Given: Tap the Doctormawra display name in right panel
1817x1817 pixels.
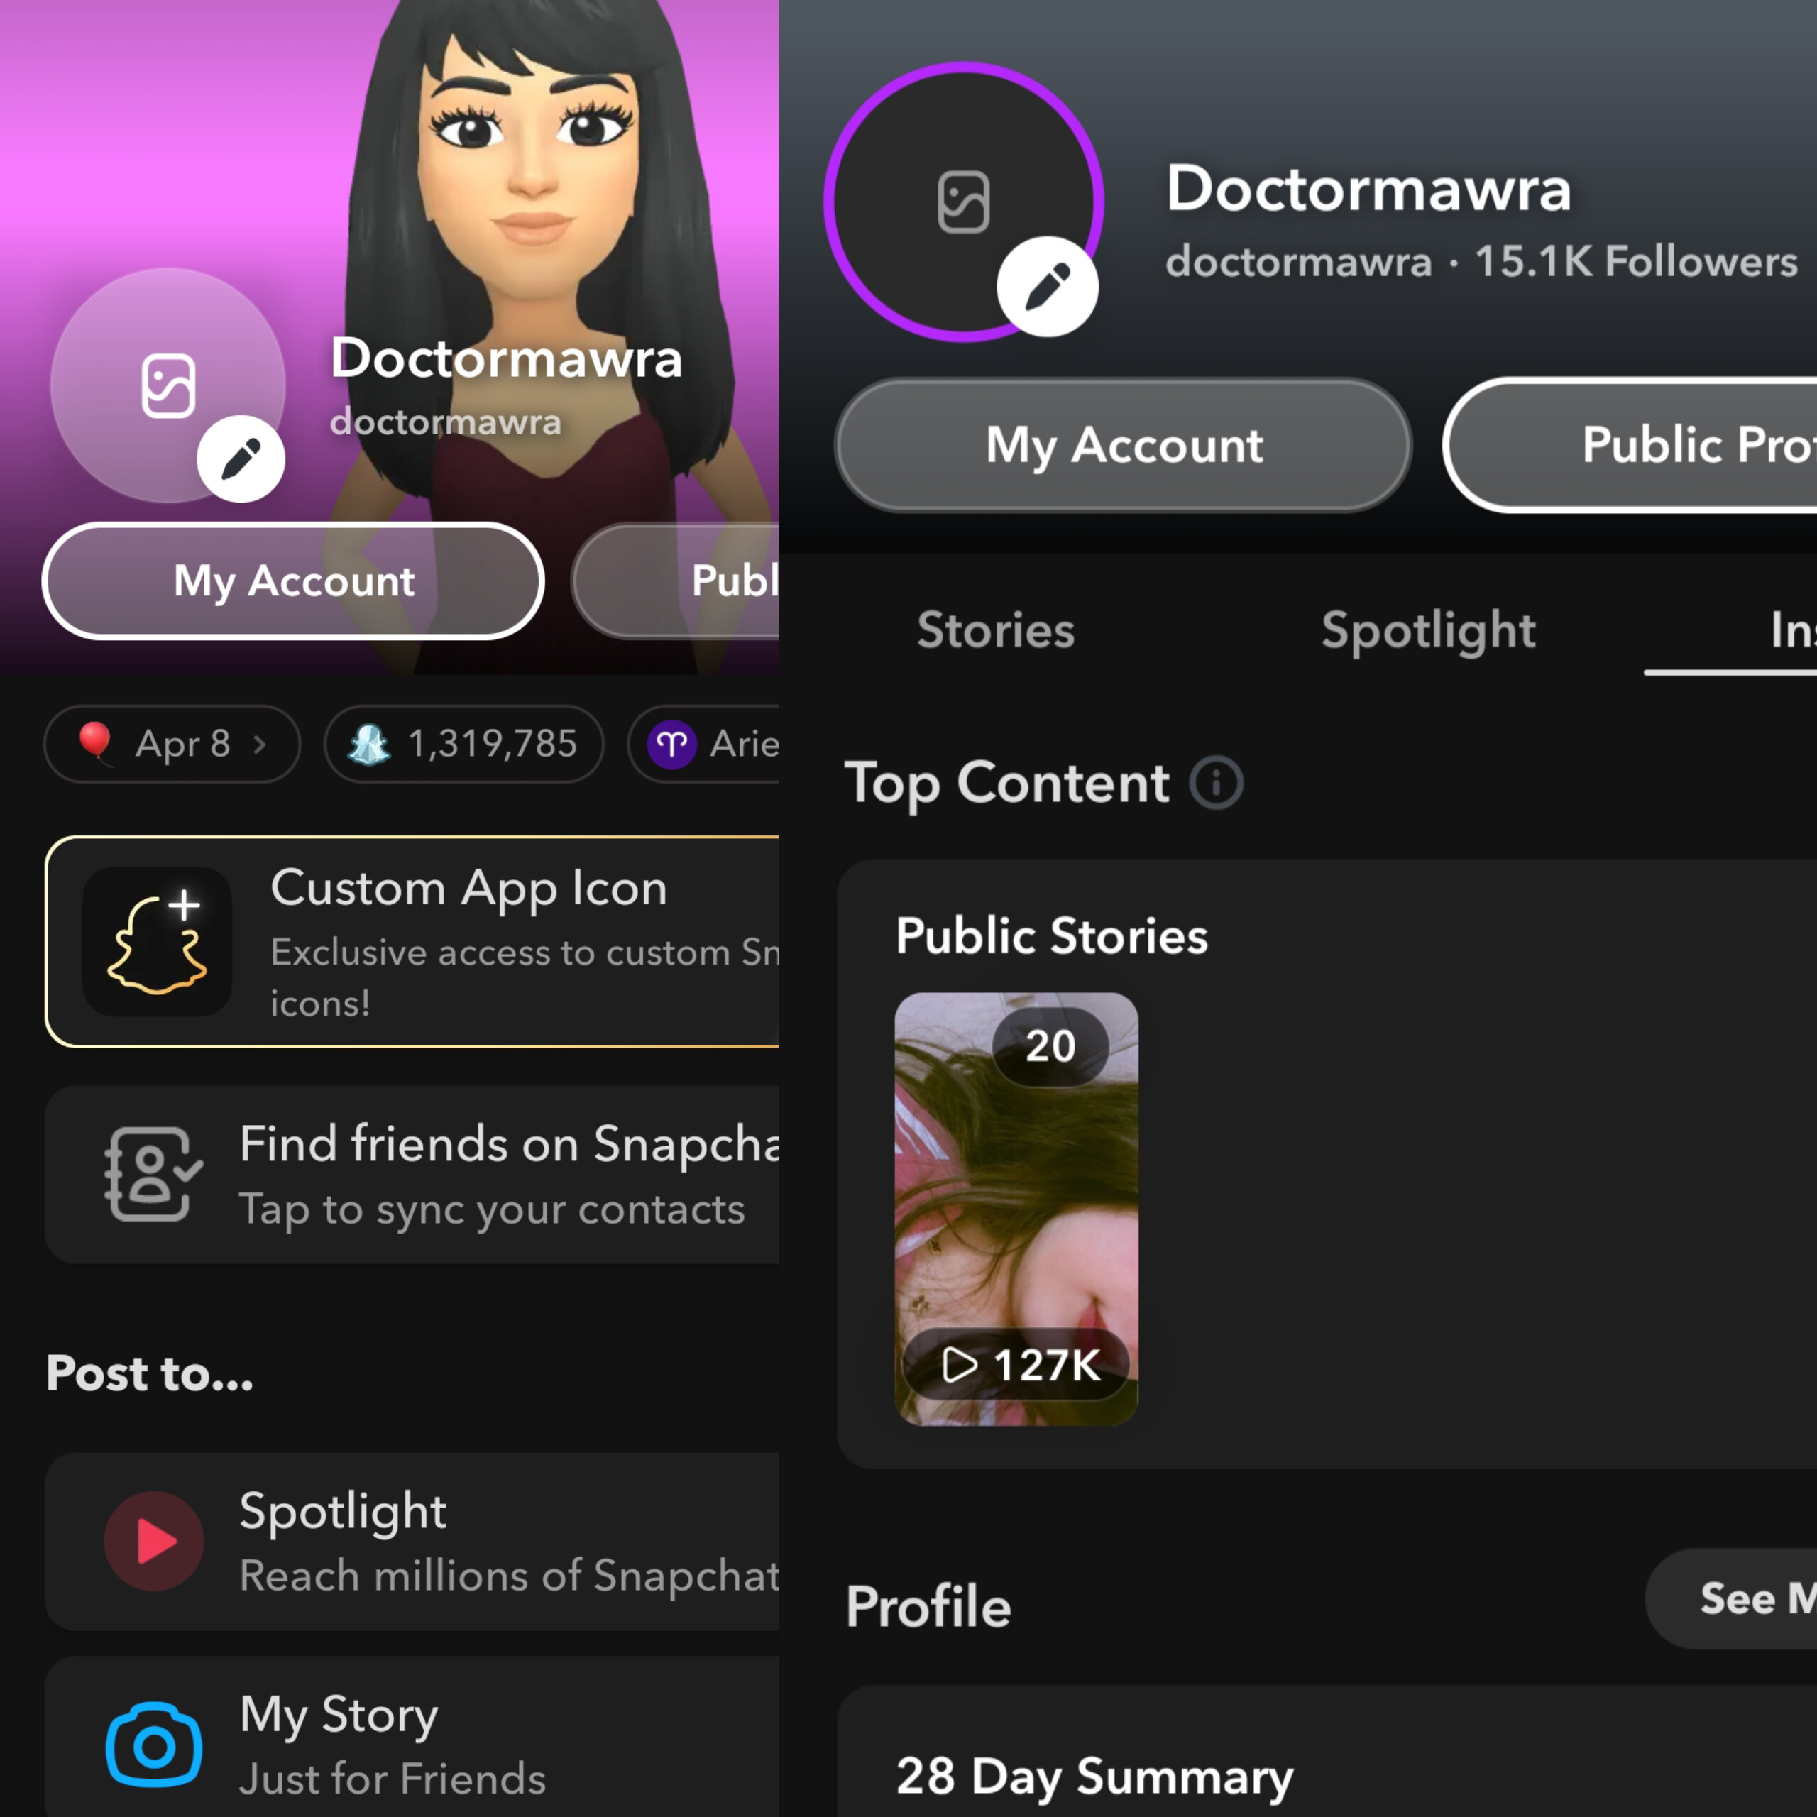Looking at the screenshot, I should (x=1368, y=188).
